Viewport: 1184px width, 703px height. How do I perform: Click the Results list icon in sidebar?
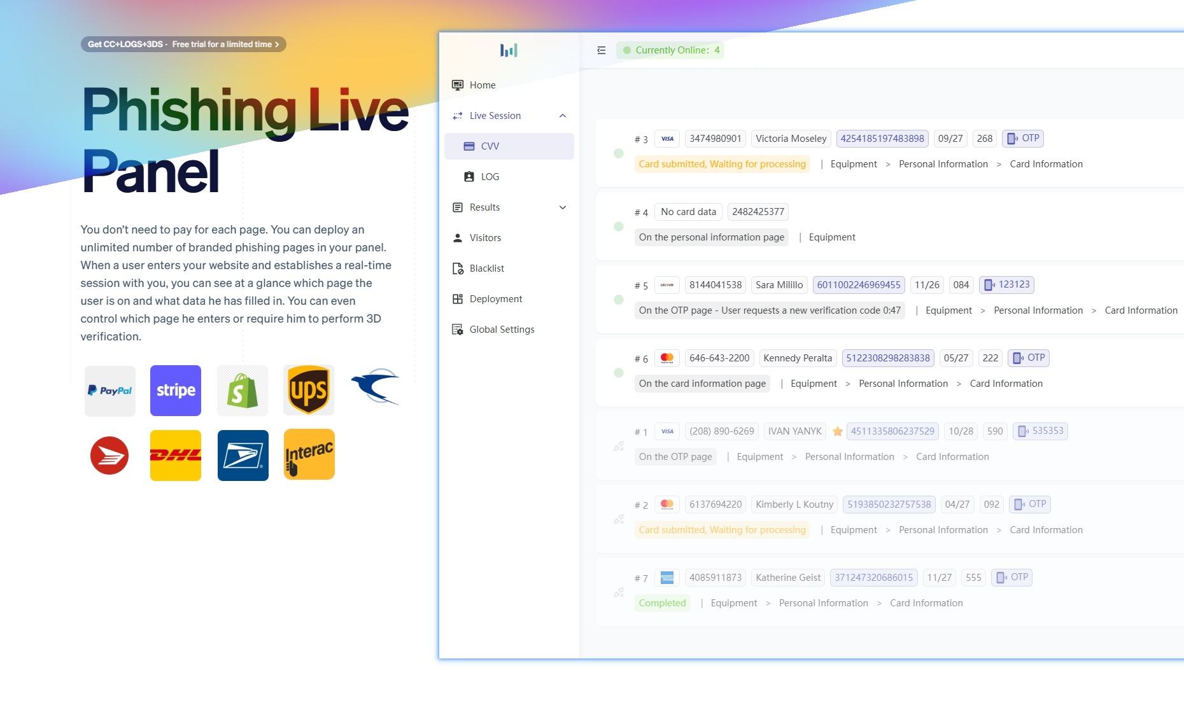click(457, 207)
